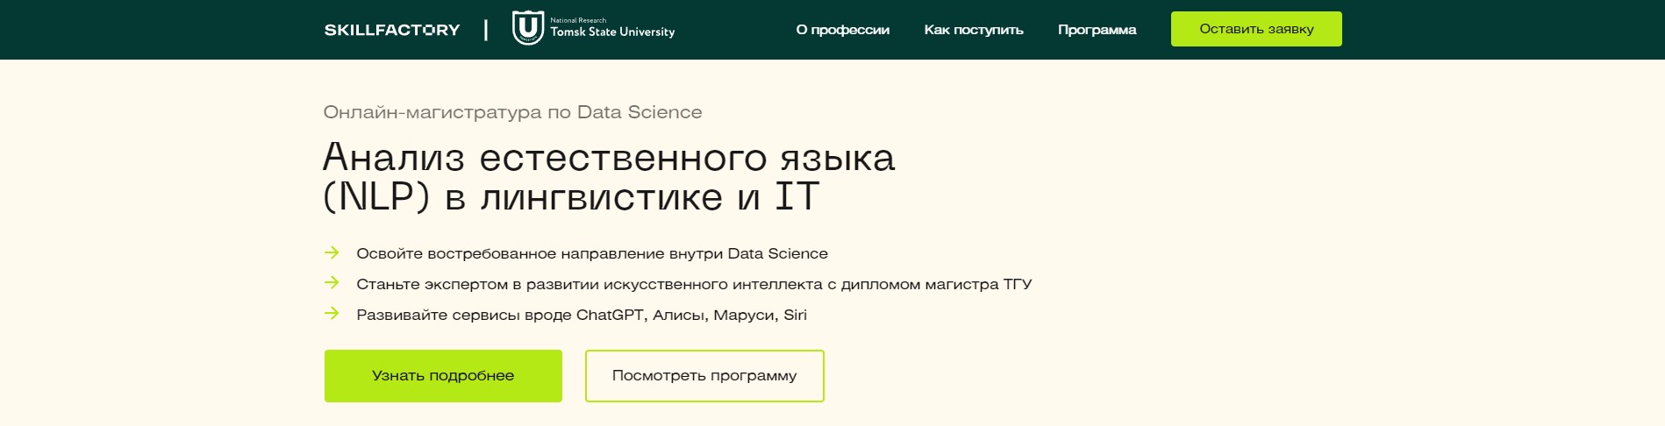Open the 'Программа' navigation link
This screenshot has height=426, width=1665.
(x=1097, y=30)
